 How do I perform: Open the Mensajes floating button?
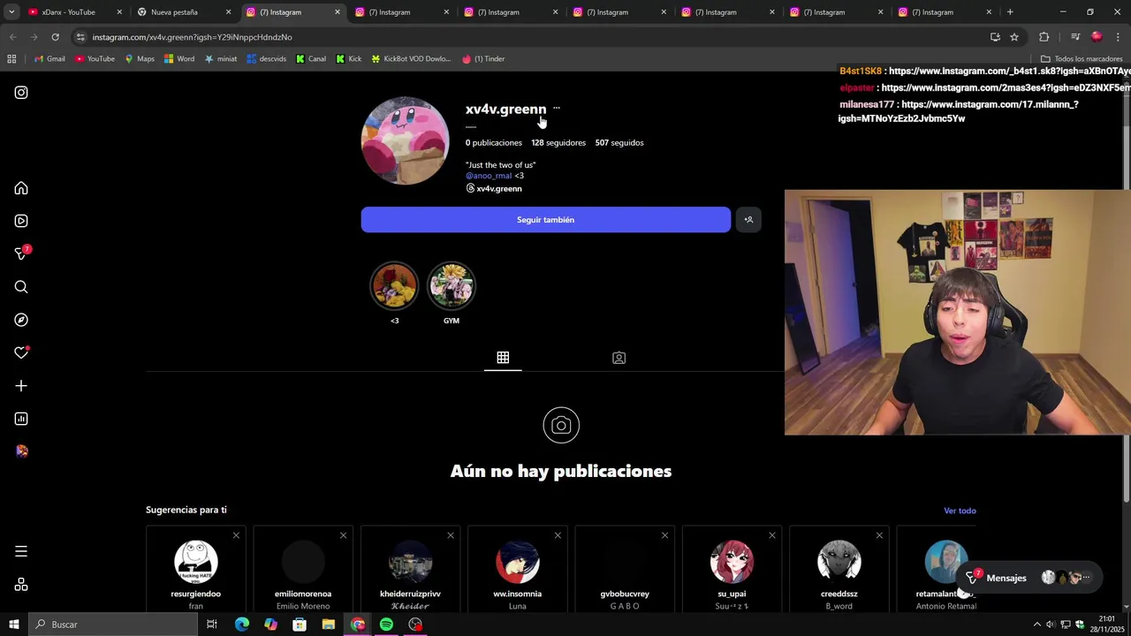click(x=1030, y=578)
